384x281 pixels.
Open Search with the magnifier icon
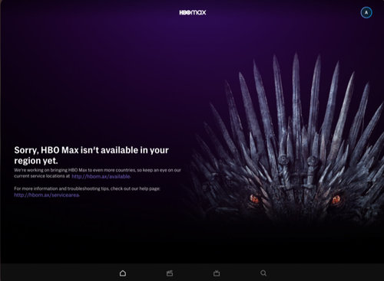coord(263,273)
